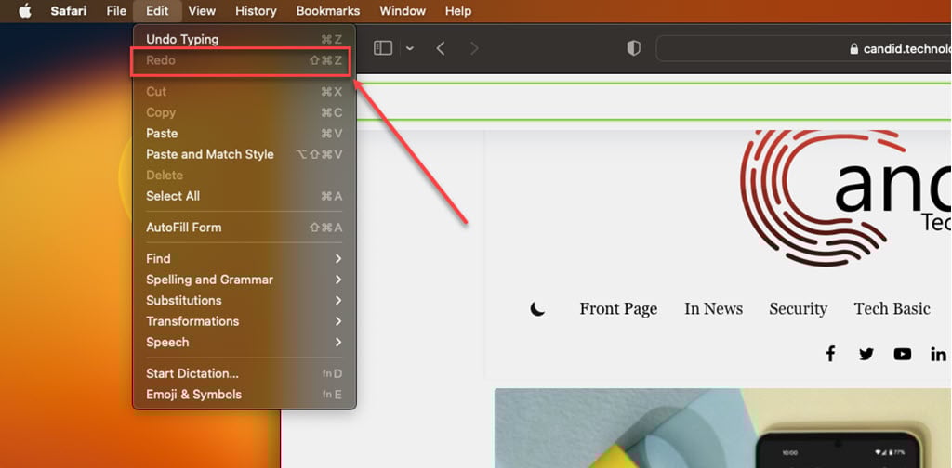Viewport: 952px width, 468px height.
Task: Open the Bookmarks menu
Action: point(328,11)
